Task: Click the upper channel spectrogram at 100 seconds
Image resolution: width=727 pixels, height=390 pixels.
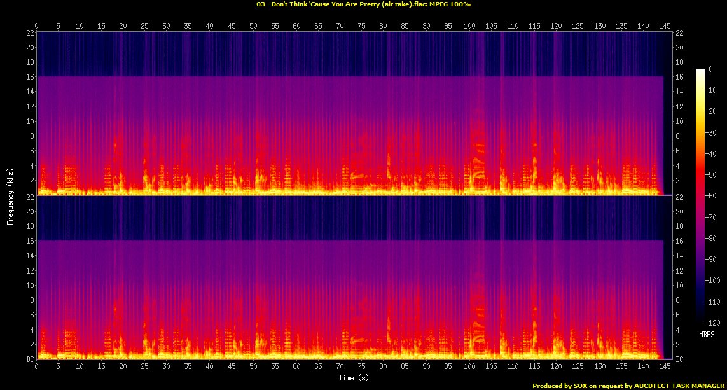Action: tap(470, 127)
